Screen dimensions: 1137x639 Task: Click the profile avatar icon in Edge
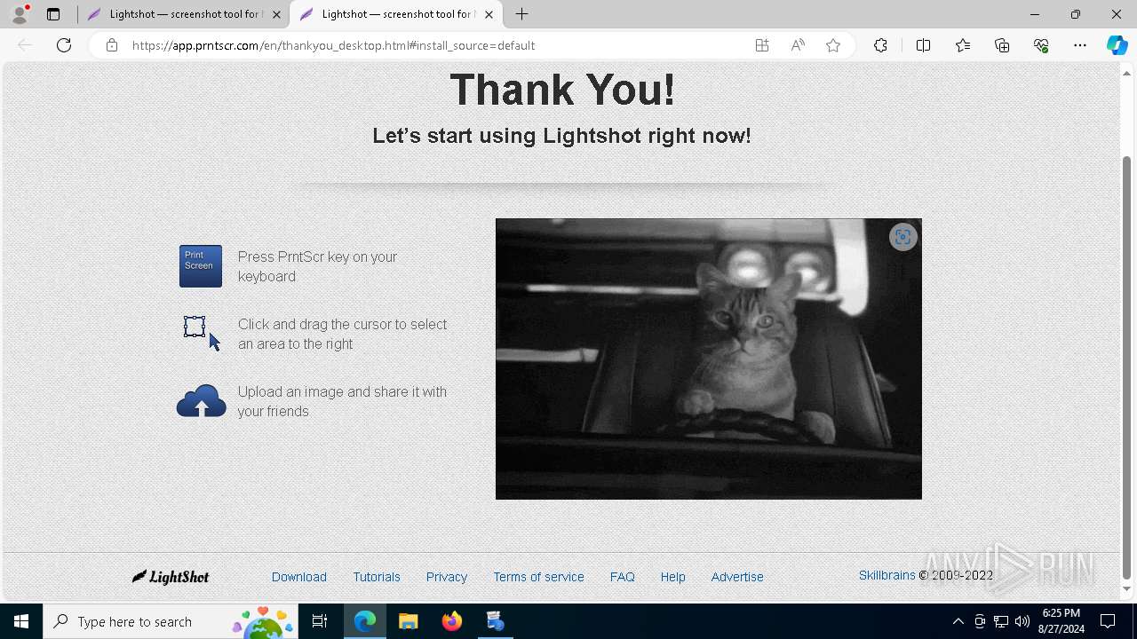[20, 14]
